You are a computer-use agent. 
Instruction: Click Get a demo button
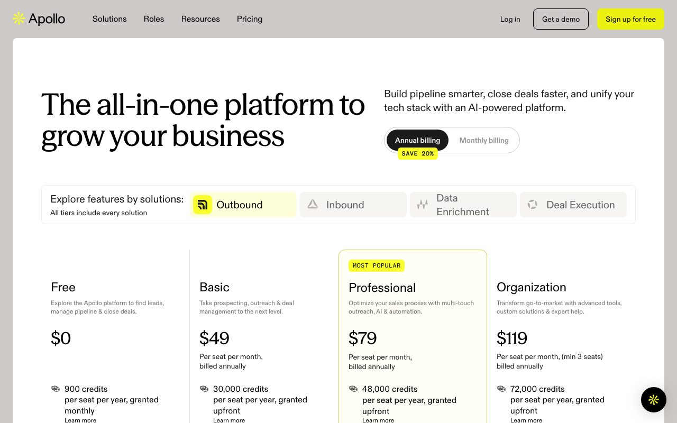[561, 19]
